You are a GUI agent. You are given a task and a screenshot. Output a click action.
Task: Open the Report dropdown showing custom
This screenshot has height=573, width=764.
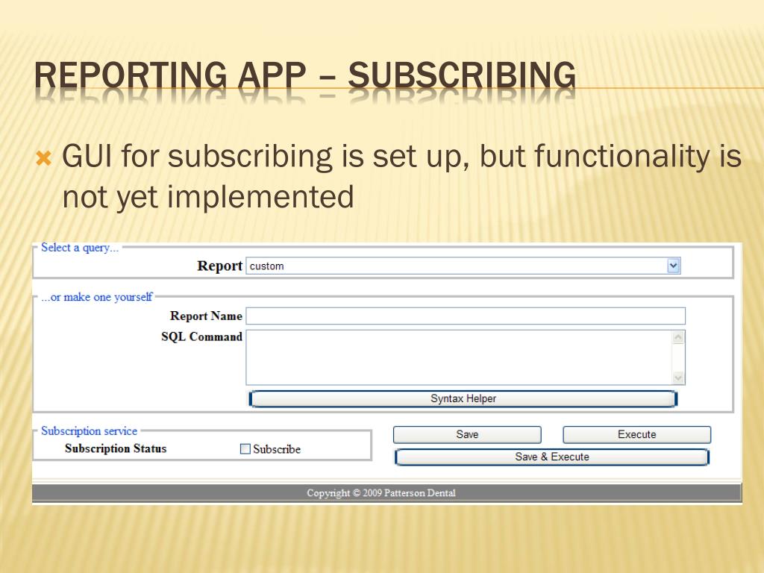(463, 266)
